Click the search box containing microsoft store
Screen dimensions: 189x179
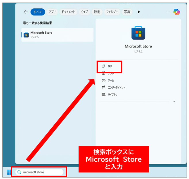point(39,172)
